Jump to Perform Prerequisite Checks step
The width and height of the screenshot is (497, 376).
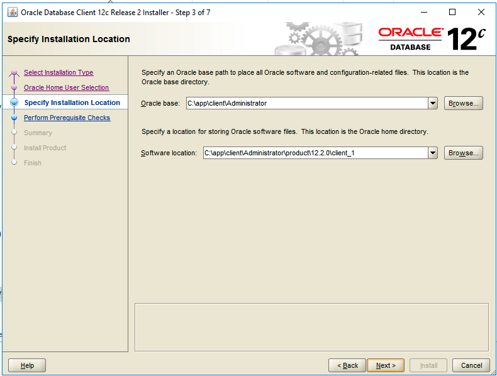click(67, 118)
